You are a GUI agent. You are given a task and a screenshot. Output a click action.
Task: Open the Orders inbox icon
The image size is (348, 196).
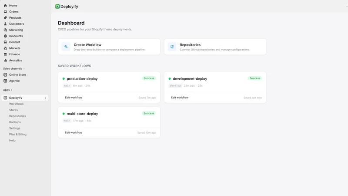[5, 12]
